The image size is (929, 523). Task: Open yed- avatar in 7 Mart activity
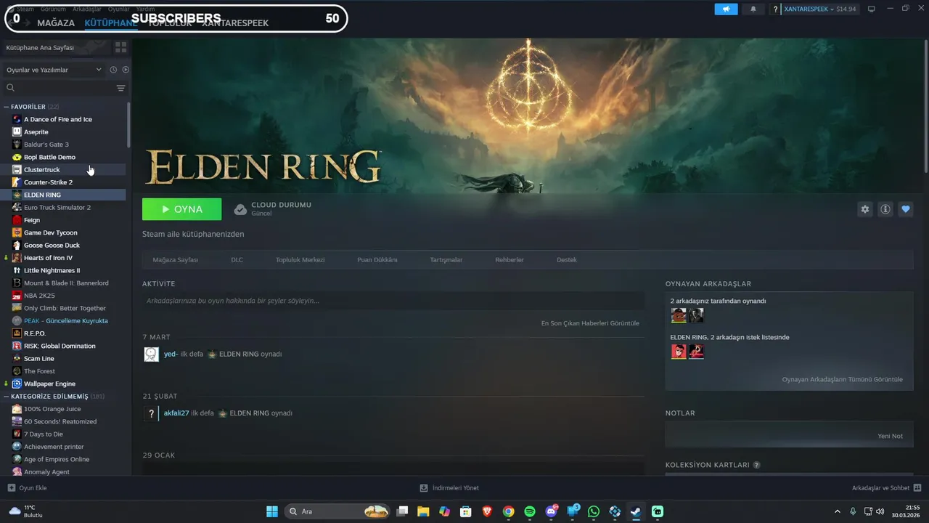[151, 354]
